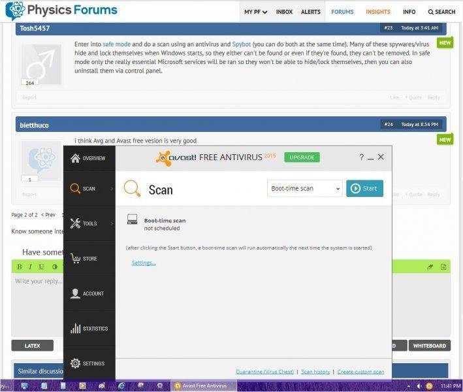Screen dimensions: 463x392
Task: Click Underline in the forum reply editor
Action: (x=41, y=267)
